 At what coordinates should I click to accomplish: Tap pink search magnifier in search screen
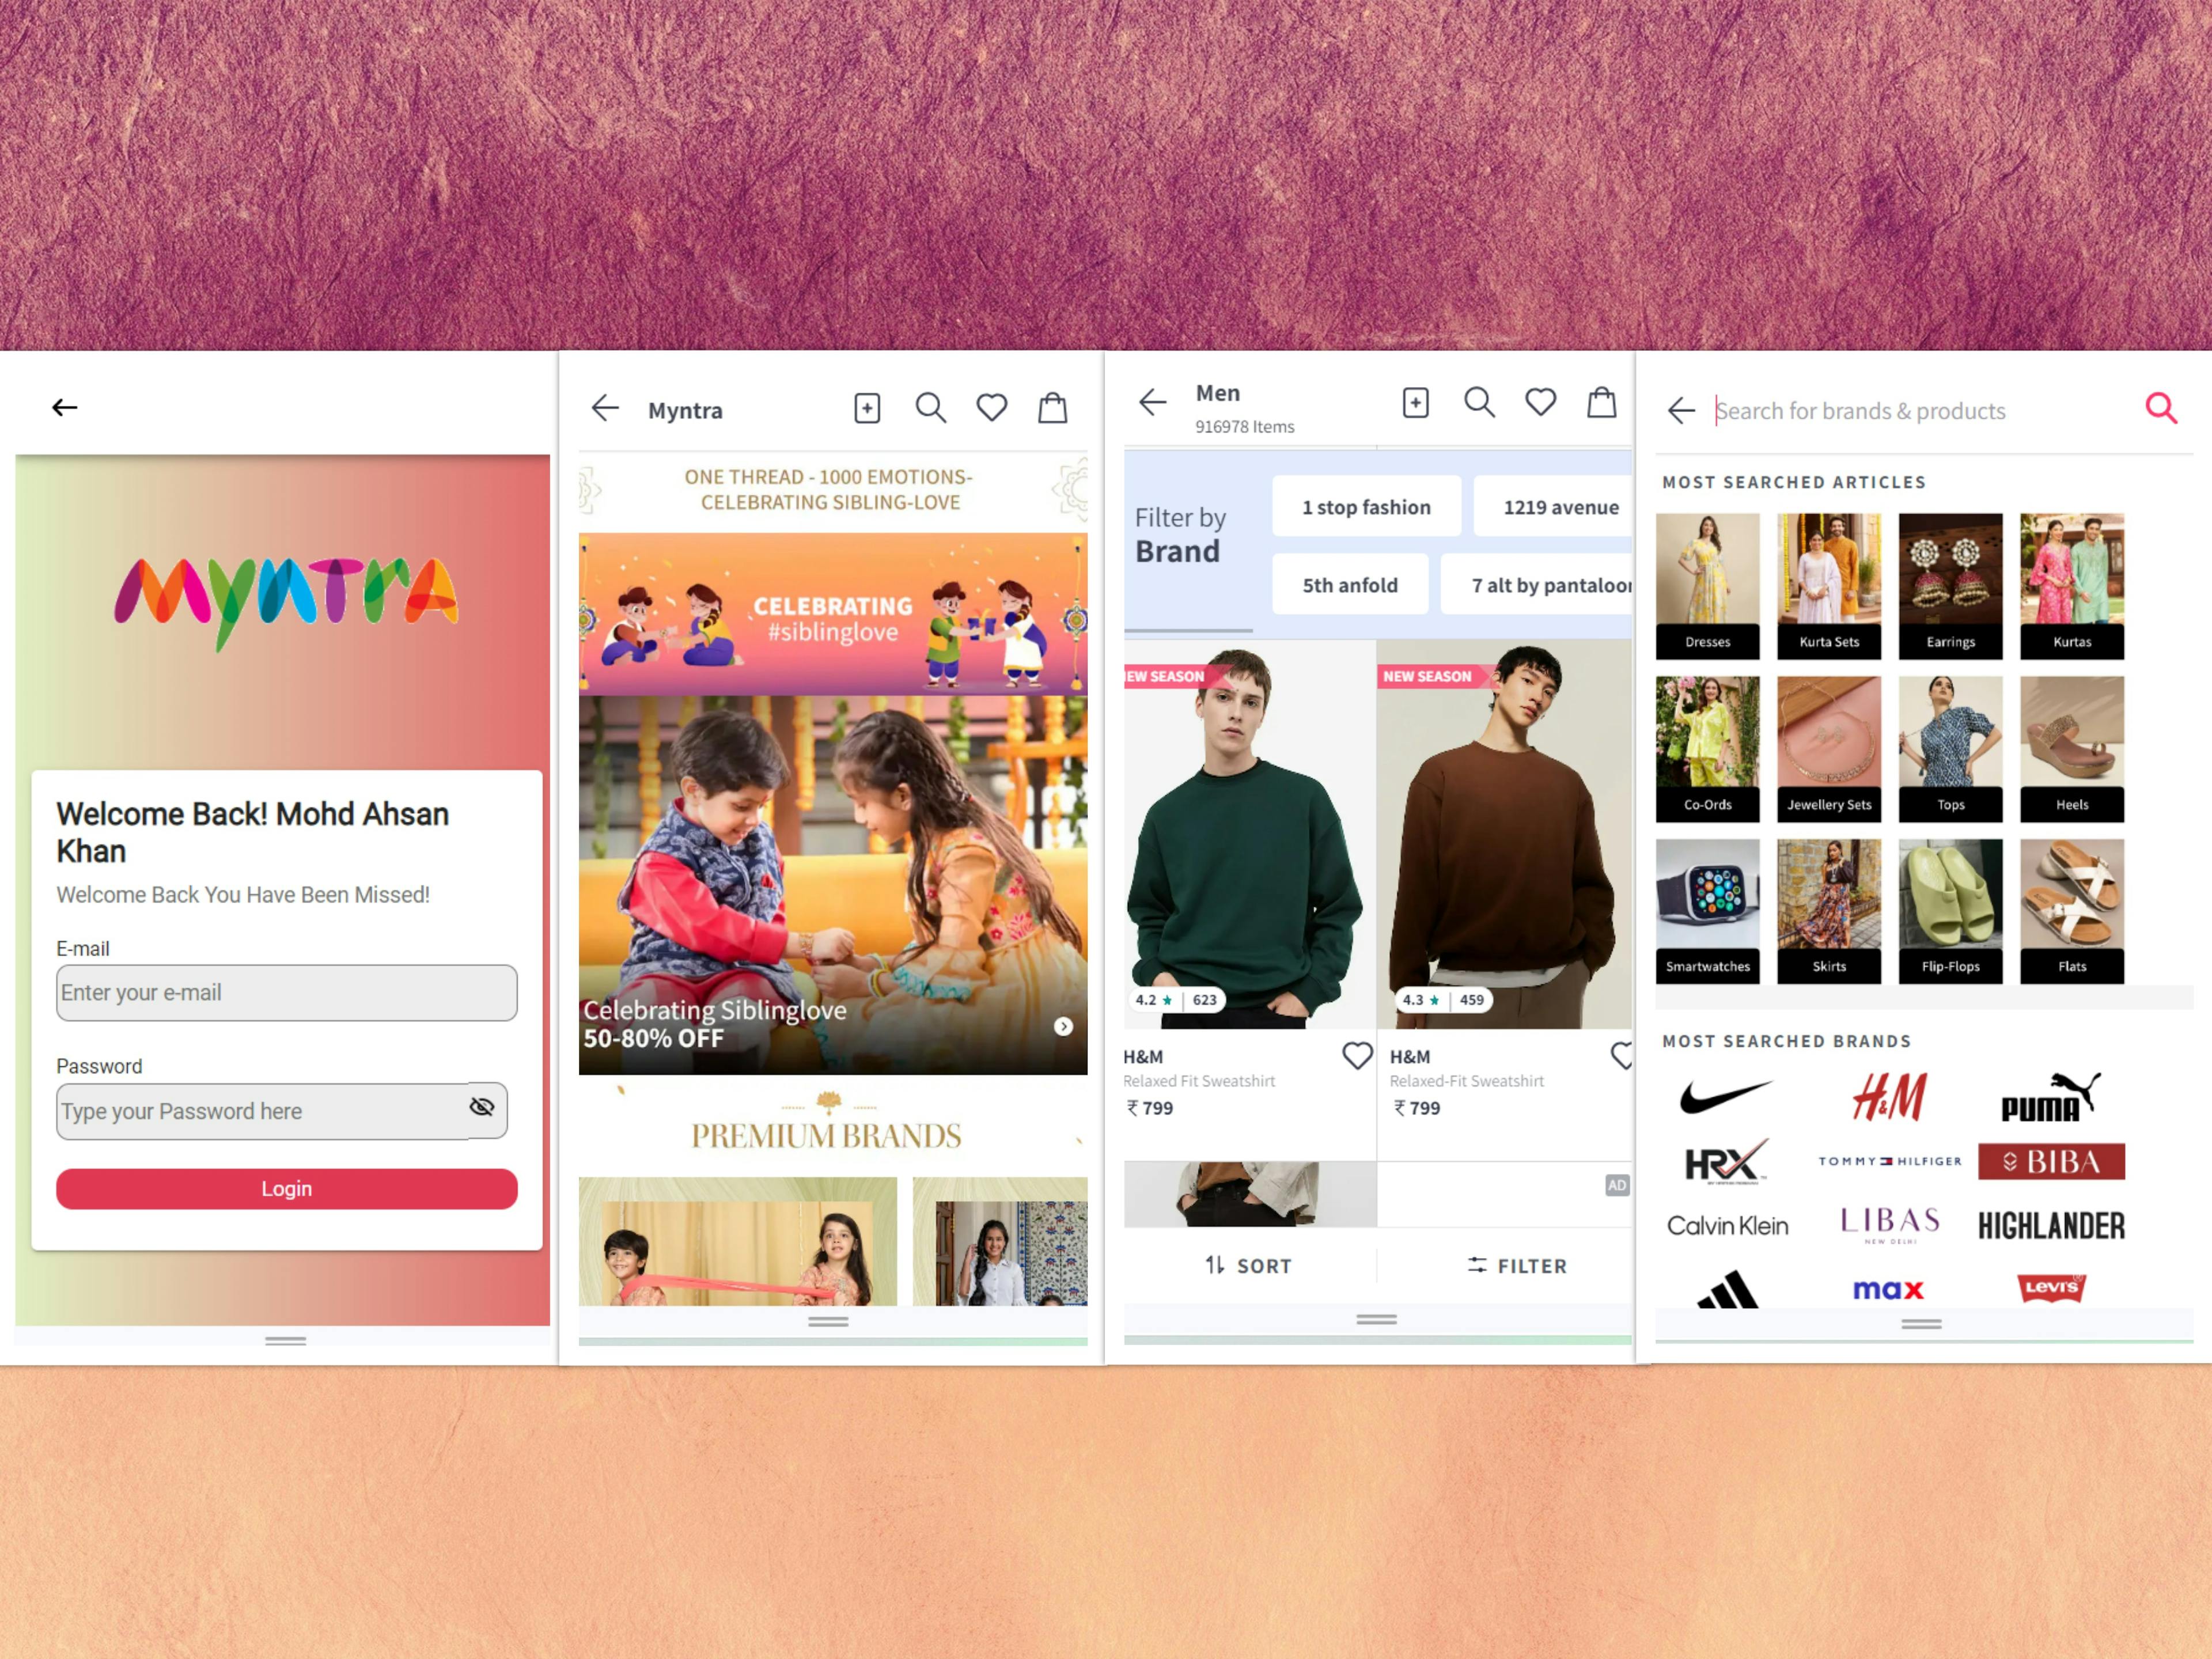pos(2160,408)
